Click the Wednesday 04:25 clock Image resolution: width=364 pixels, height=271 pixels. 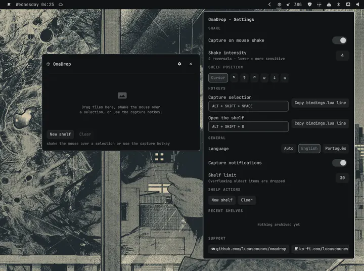tap(35, 5)
